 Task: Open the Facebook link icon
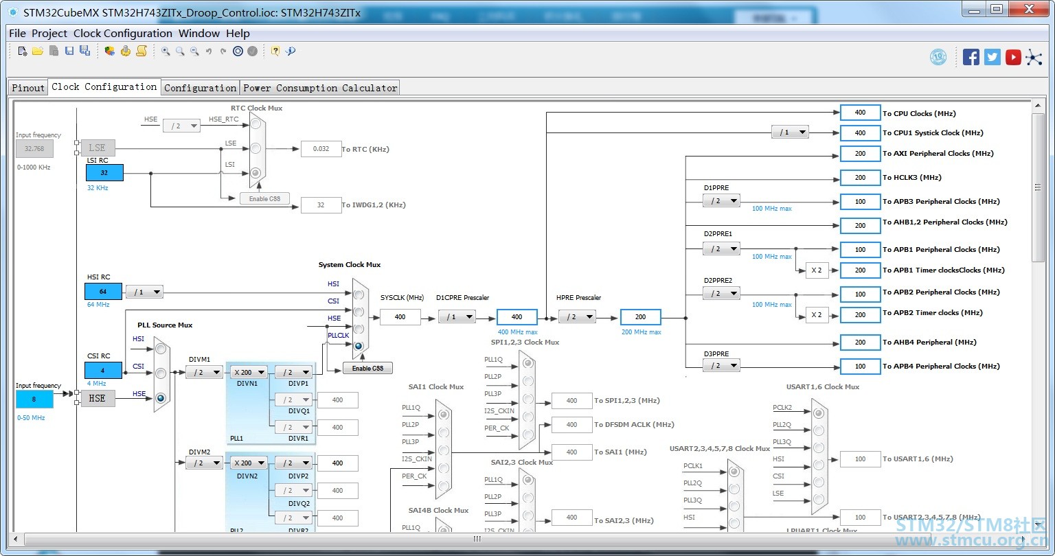point(971,57)
